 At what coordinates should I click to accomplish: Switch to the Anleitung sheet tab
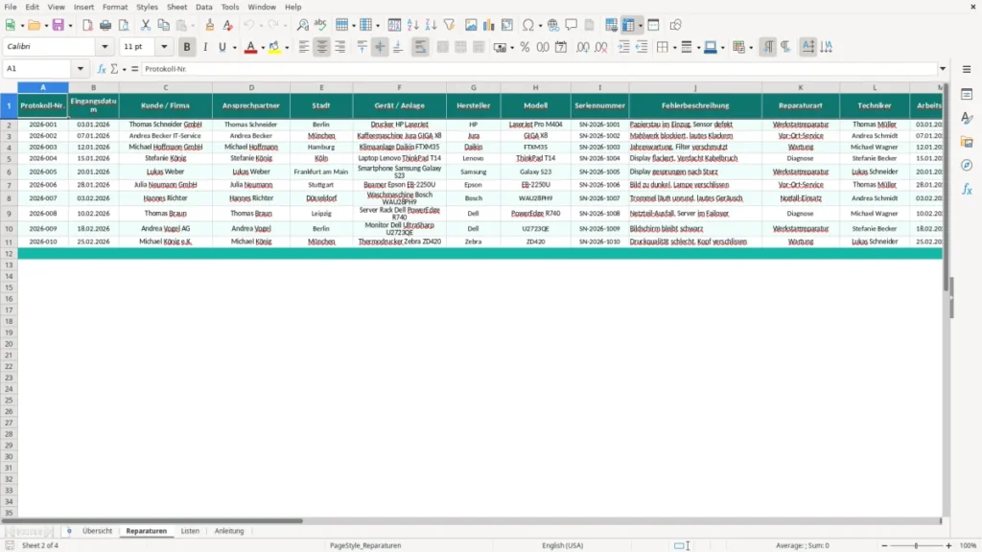pyautogui.click(x=229, y=531)
